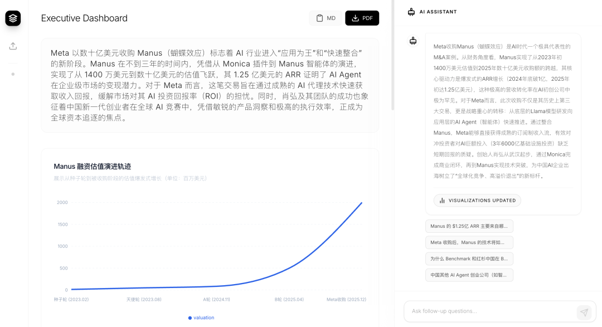Click the y-axis value "1500"
The image size is (602, 327).
click(62, 224)
